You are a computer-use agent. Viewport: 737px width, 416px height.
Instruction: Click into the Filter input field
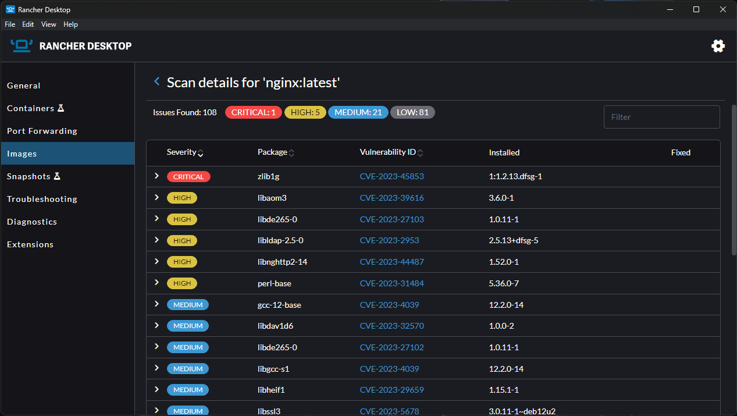(661, 117)
